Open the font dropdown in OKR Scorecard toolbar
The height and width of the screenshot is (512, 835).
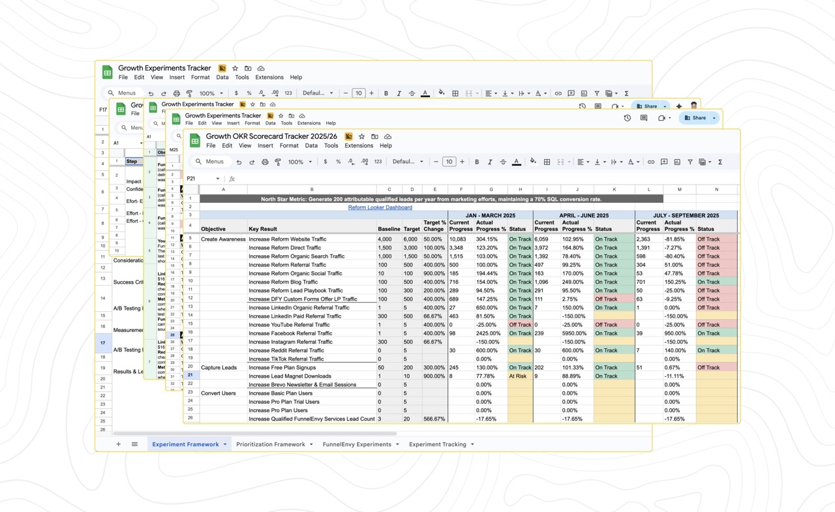(408, 162)
